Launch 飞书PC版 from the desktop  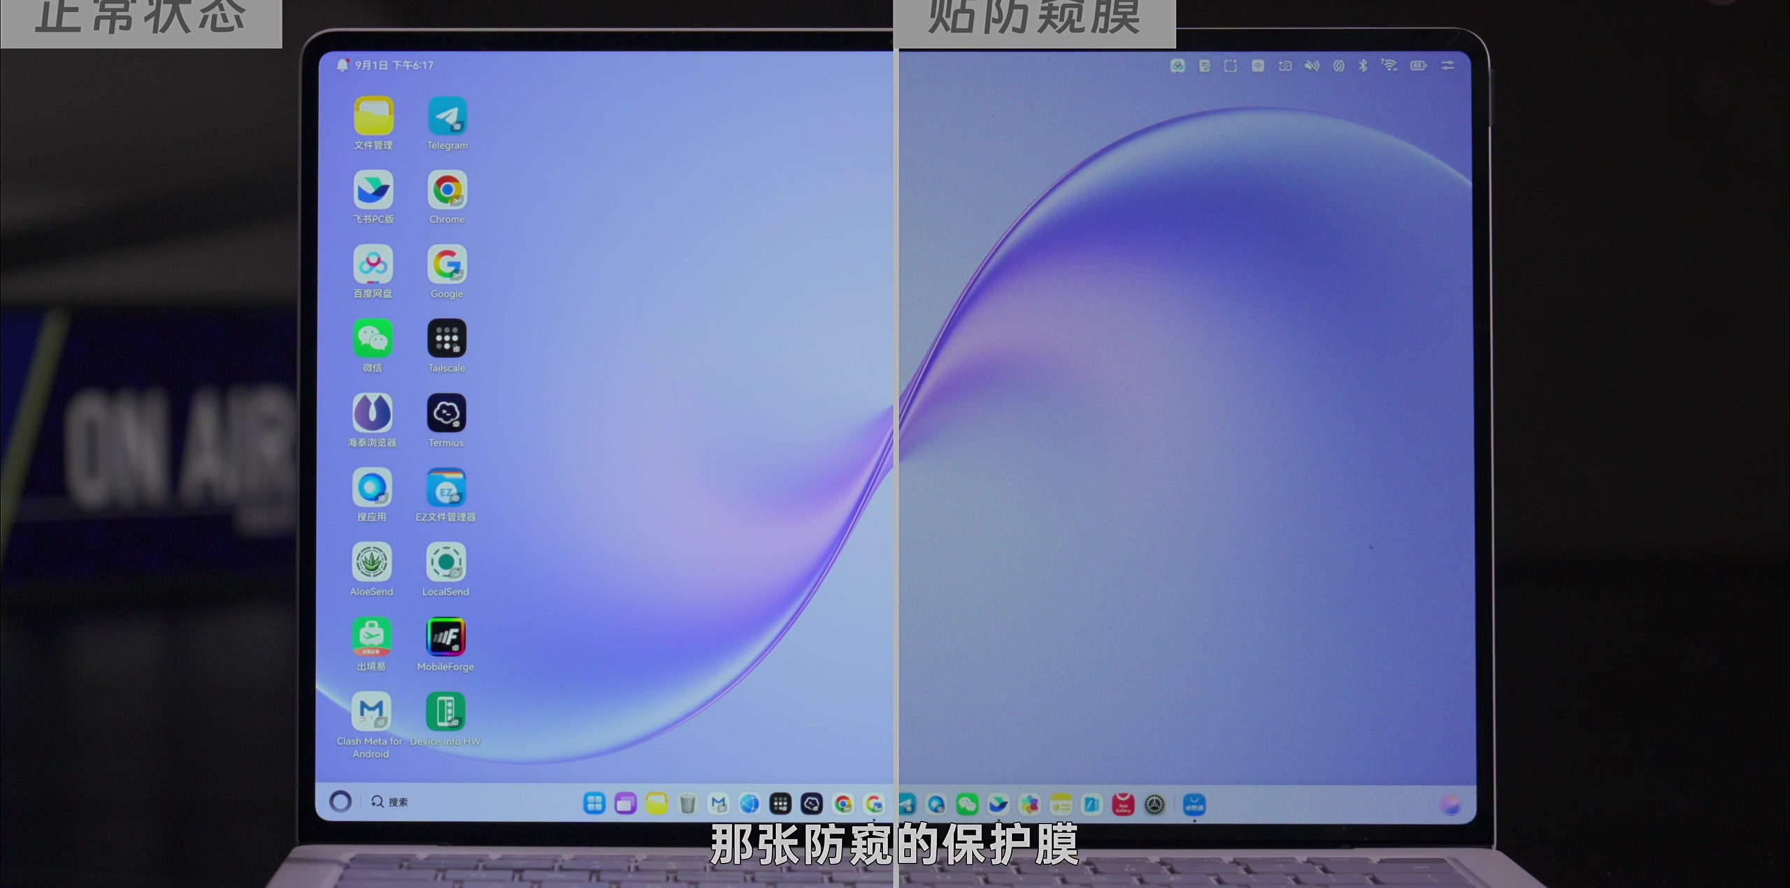[x=373, y=190]
